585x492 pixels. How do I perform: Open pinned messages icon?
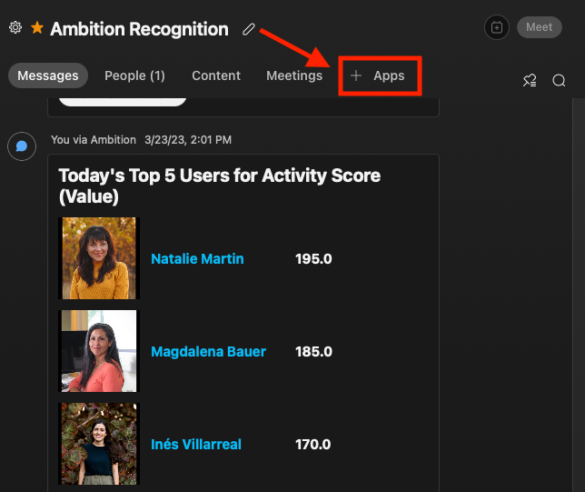[530, 81]
